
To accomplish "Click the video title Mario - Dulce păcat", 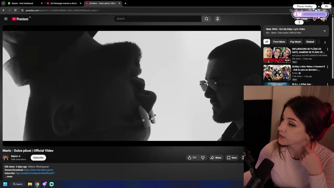I will pos(28,151).
